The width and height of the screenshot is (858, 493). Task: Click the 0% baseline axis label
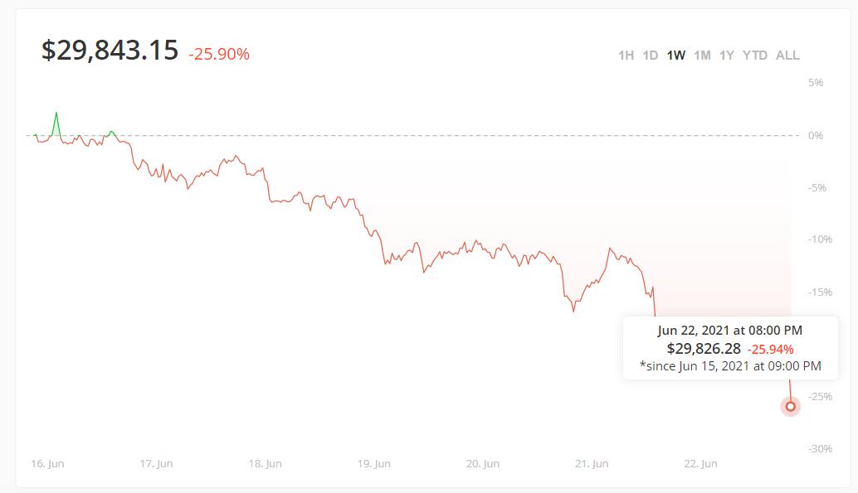(815, 135)
